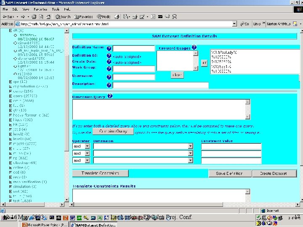Image resolution: width=303 pixels, height=227 pixels.
Task: Click the Description input field
Action: pos(161,85)
